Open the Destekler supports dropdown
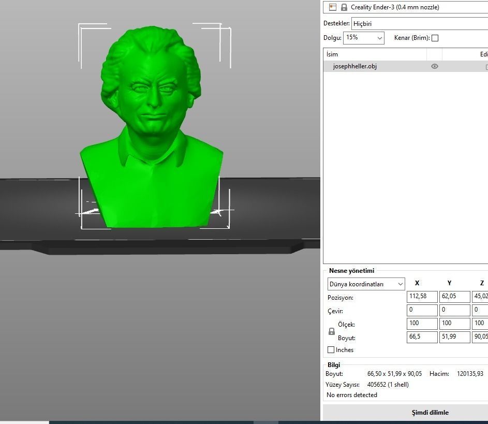488x424 pixels. click(x=420, y=24)
